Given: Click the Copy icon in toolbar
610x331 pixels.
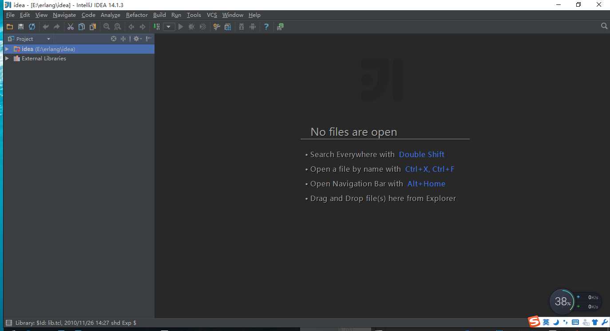Looking at the screenshot, I should pyautogui.click(x=82, y=27).
